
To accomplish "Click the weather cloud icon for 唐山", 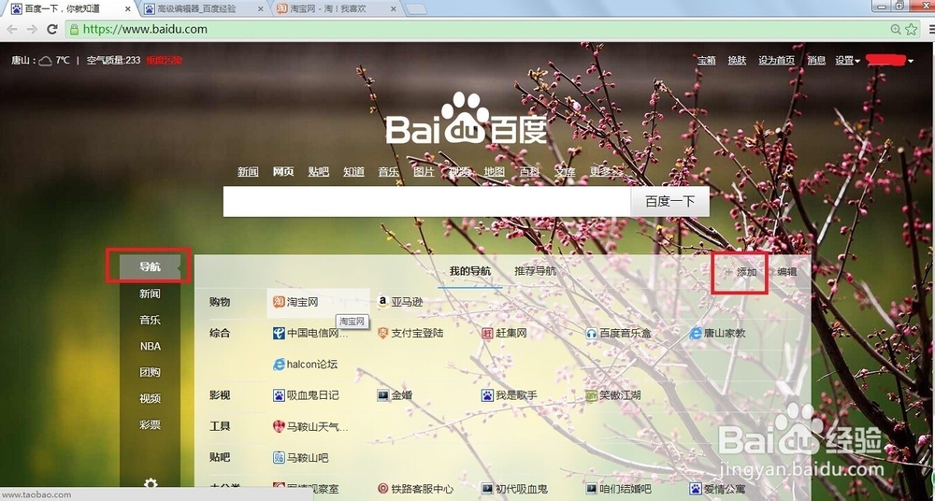I will coord(45,60).
